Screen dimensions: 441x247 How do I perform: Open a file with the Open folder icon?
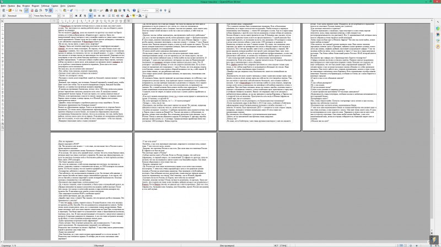(x=10, y=10)
